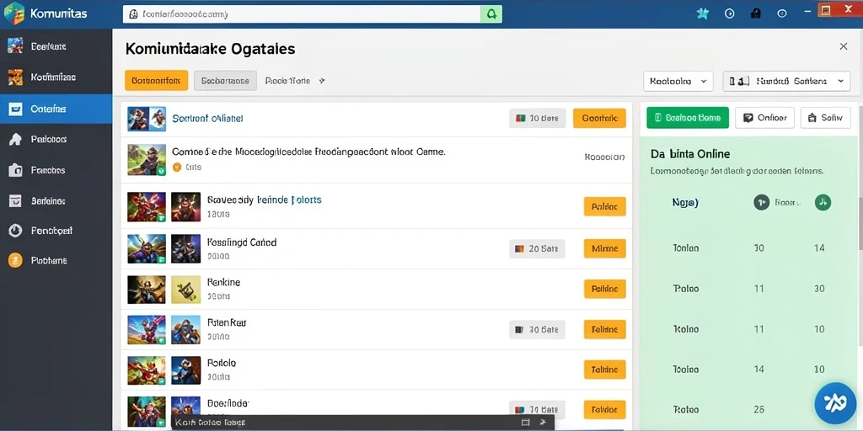Click the green button in the right panel
Image resolution: width=863 pixels, height=431 pixels.
pos(688,118)
